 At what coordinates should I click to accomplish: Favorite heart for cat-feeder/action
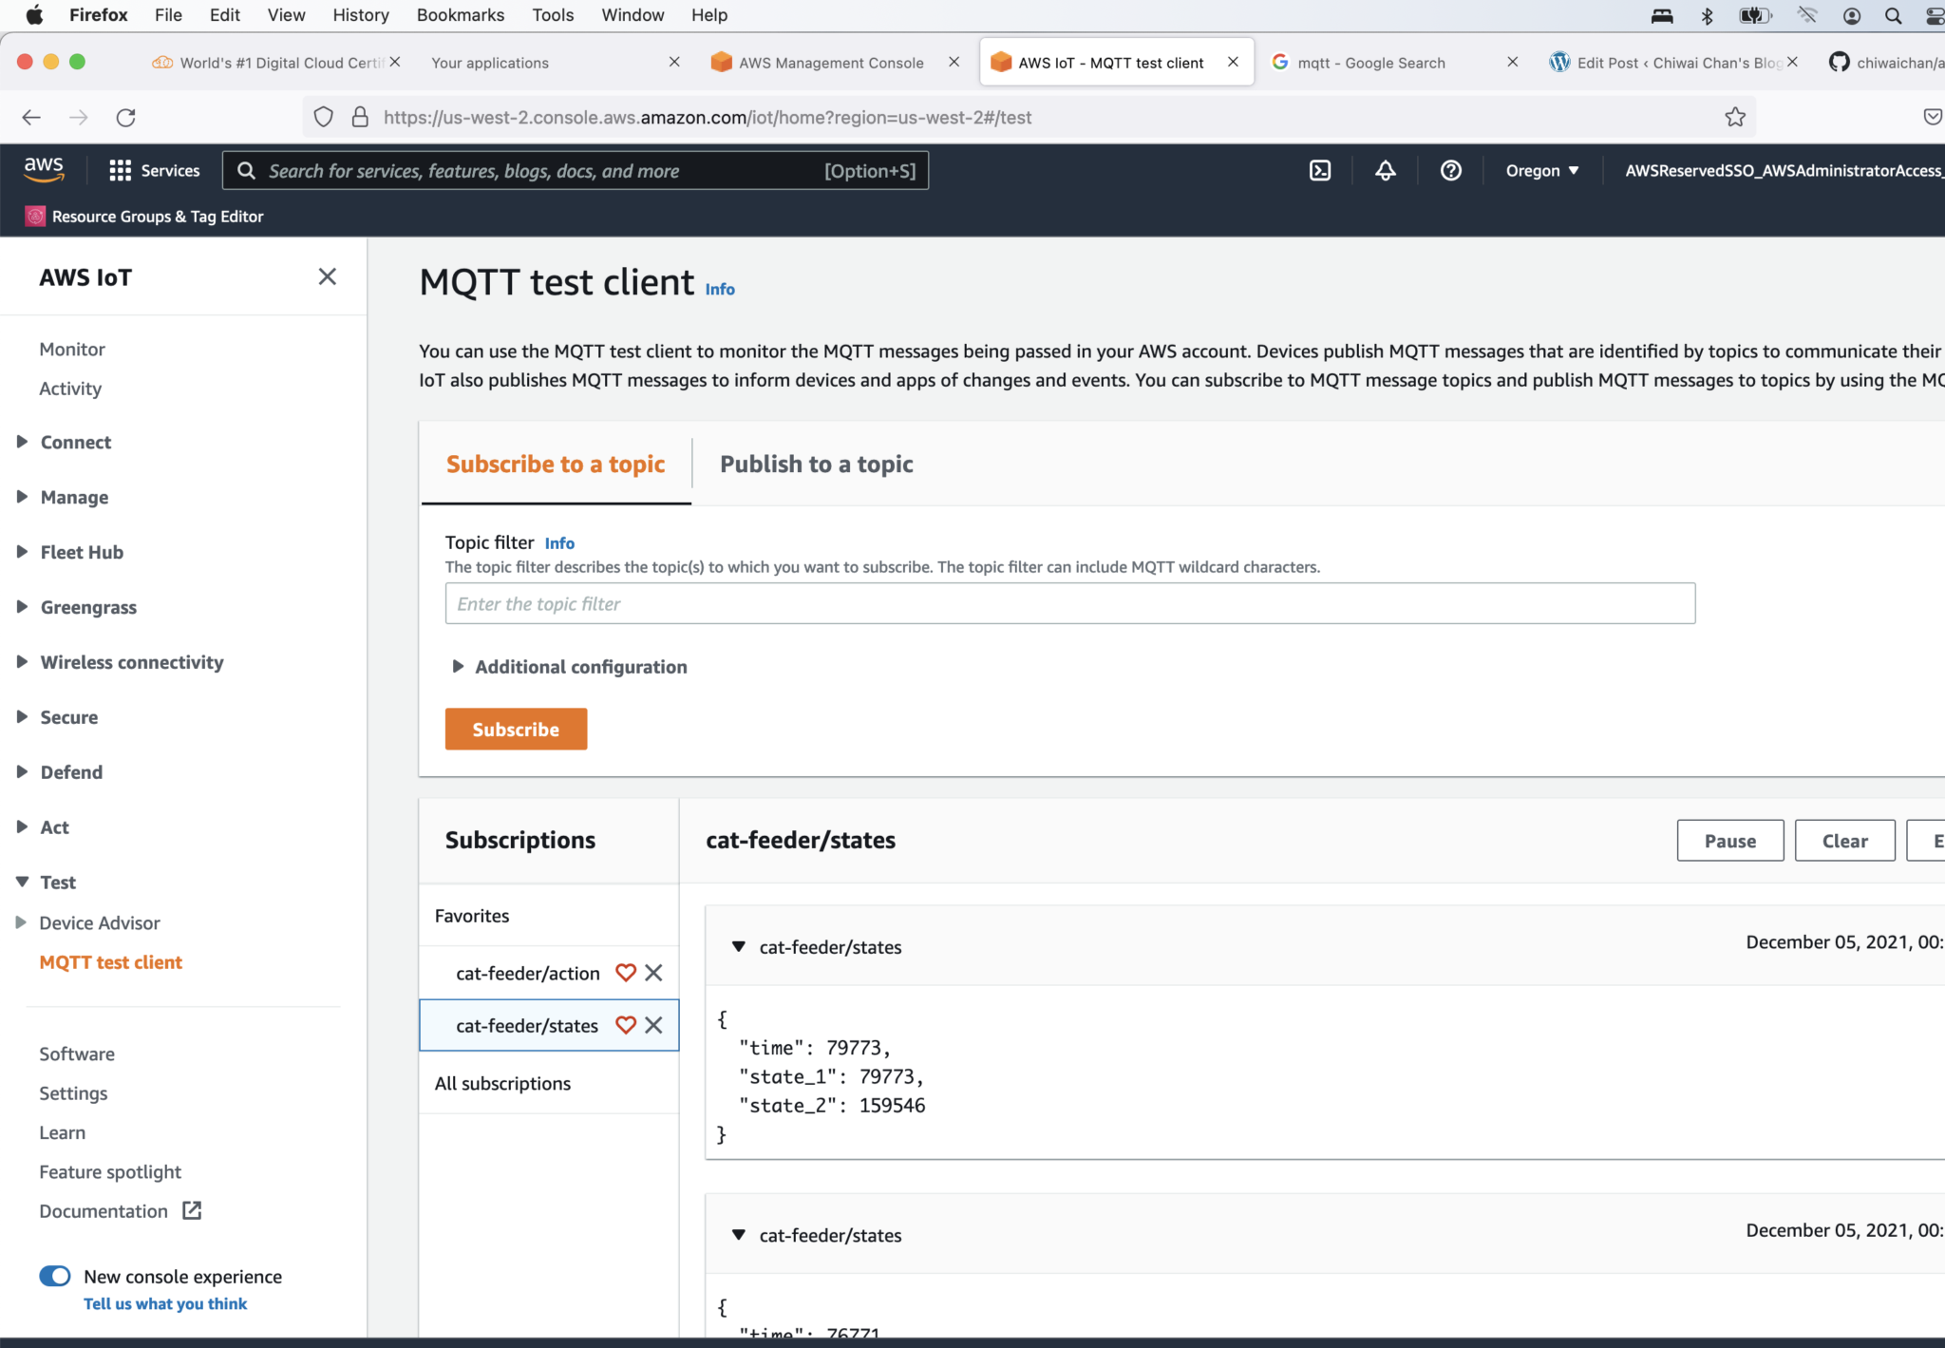(x=625, y=973)
